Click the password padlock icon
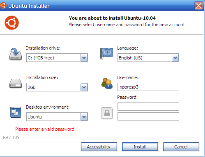Image resolution: width=205 pixels, height=157 pixels. 107,113
